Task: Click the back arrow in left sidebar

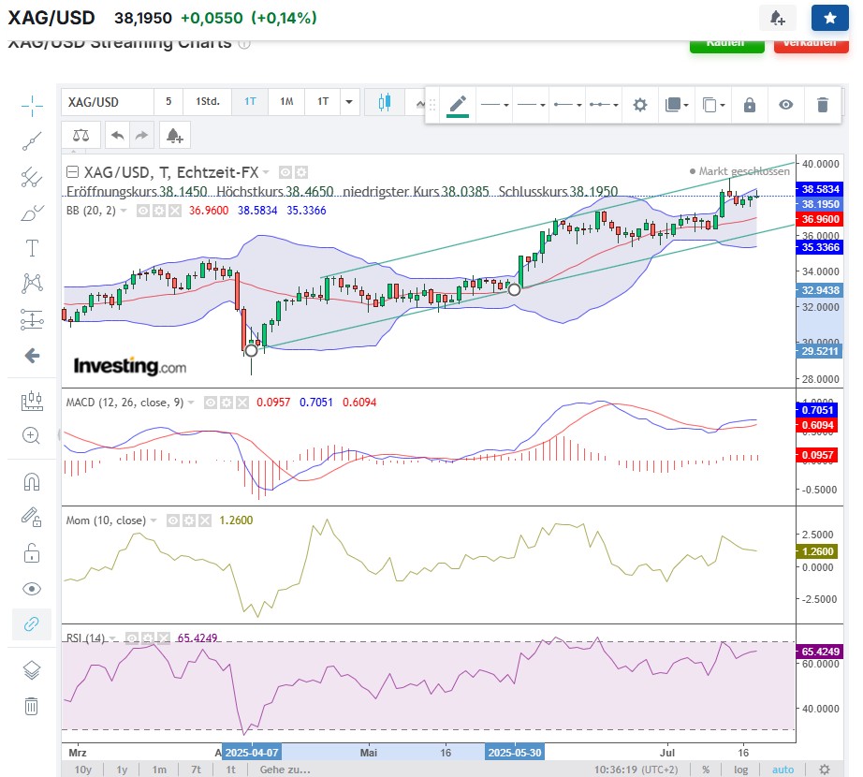Action: (x=32, y=356)
